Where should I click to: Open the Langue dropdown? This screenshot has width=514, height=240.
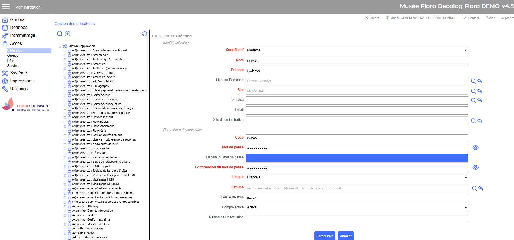coord(357,177)
